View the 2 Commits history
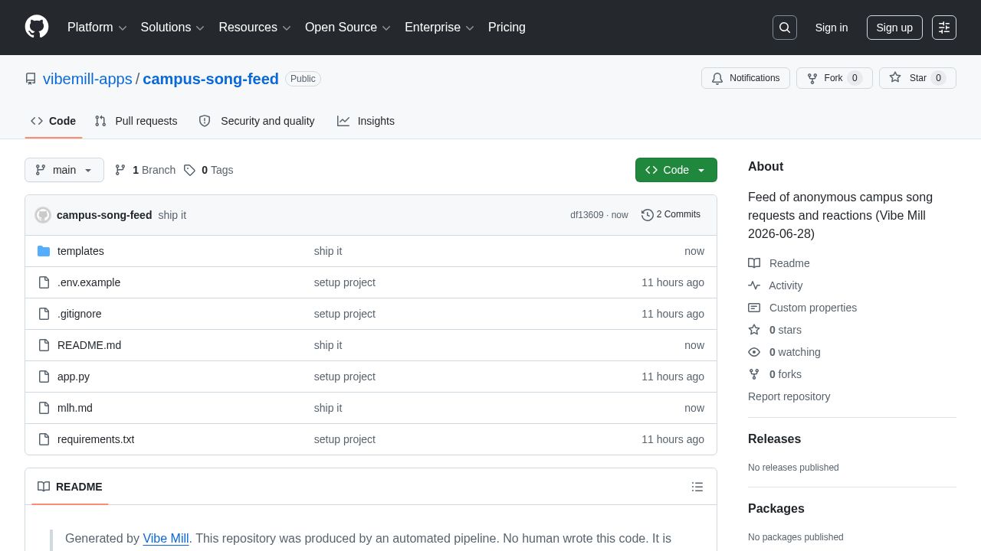The width and height of the screenshot is (981, 551). tap(671, 215)
